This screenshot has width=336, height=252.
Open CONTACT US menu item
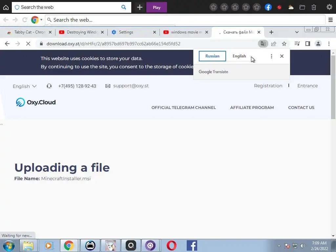[x=301, y=108]
